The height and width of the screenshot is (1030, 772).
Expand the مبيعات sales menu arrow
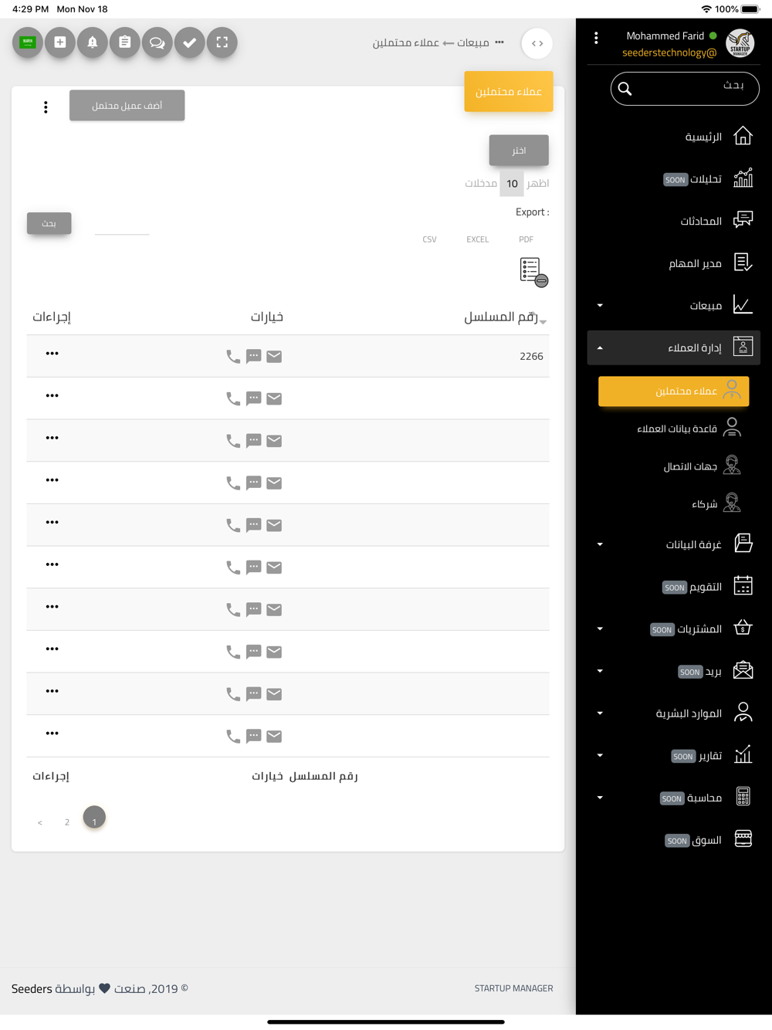pos(600,306)
